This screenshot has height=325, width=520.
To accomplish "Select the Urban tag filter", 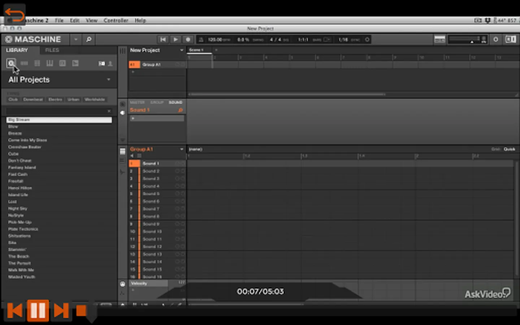I will (x=73, y=99).
